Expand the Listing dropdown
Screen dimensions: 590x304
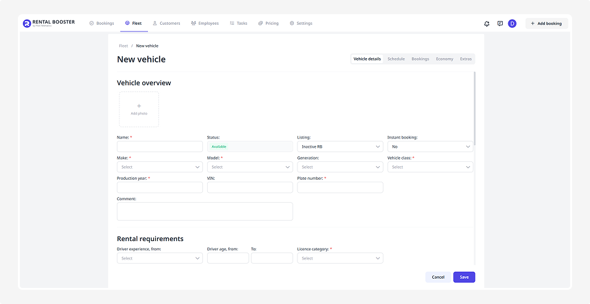click(340, 147)
